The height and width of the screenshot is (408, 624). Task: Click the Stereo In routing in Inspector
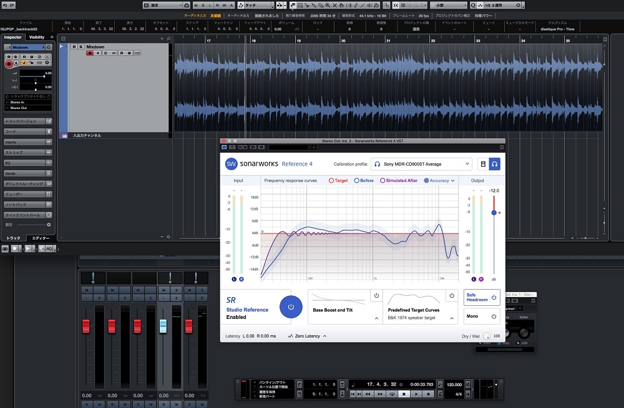coord(28,102)
